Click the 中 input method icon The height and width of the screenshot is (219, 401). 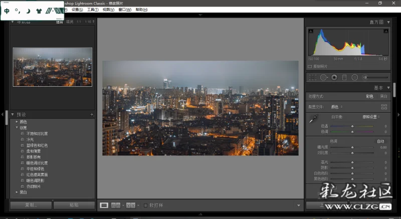(7, 11)
